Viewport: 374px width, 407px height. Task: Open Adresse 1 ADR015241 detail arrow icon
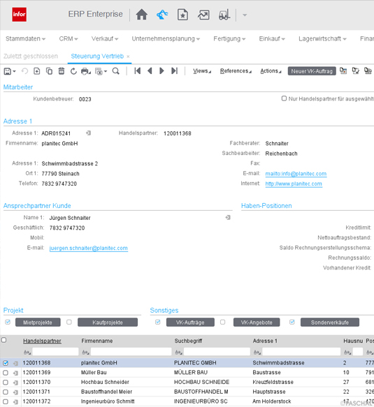88,133
